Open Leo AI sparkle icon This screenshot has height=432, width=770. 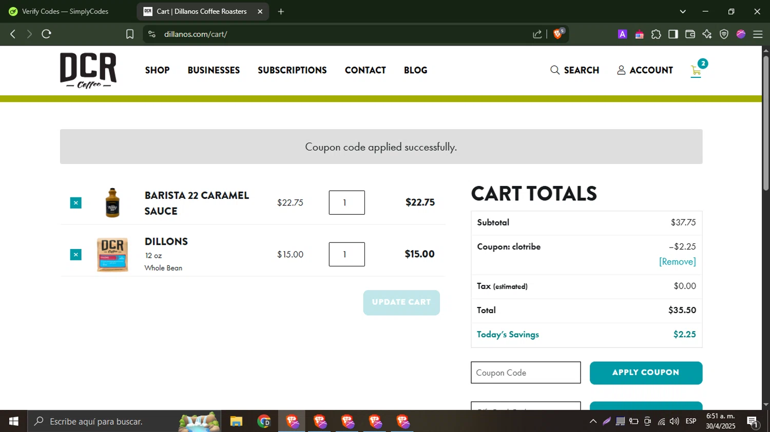(x=707, y=34)
